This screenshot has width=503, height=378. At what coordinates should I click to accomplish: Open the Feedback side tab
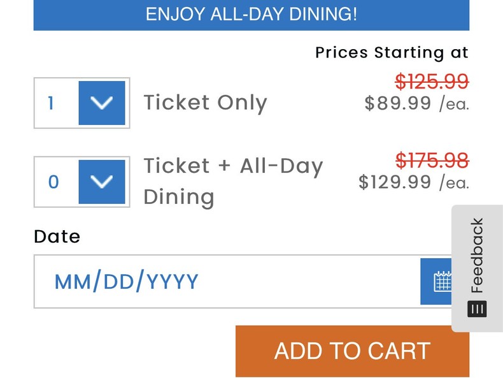click(478, 268)
